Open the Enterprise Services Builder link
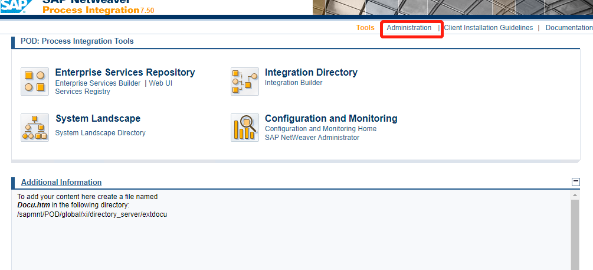Screen dimensions: 593x270 [x=98, y=83]
